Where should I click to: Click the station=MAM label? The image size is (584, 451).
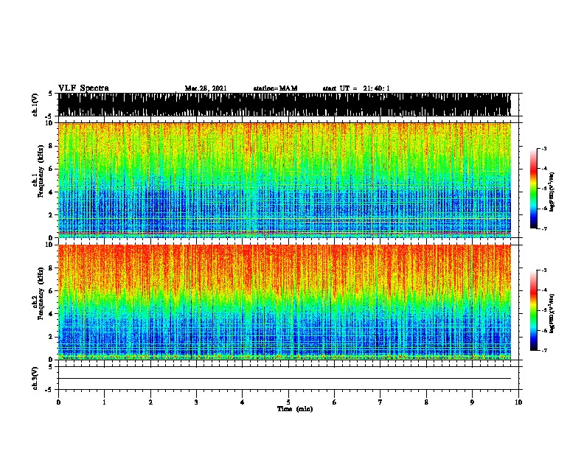[x=275, y=88]
